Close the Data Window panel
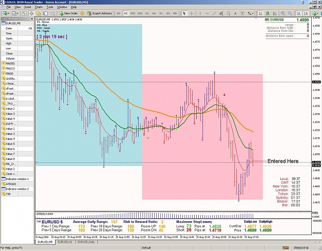 (32, 19)
